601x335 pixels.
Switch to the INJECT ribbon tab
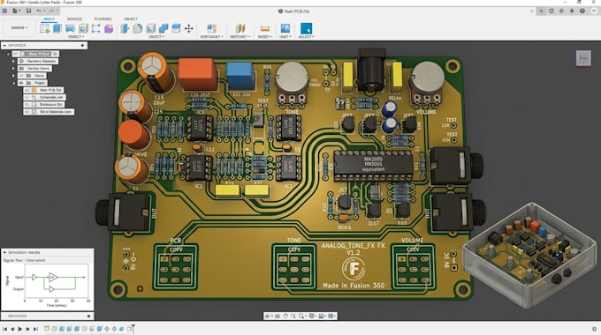[x=131, y=19]
